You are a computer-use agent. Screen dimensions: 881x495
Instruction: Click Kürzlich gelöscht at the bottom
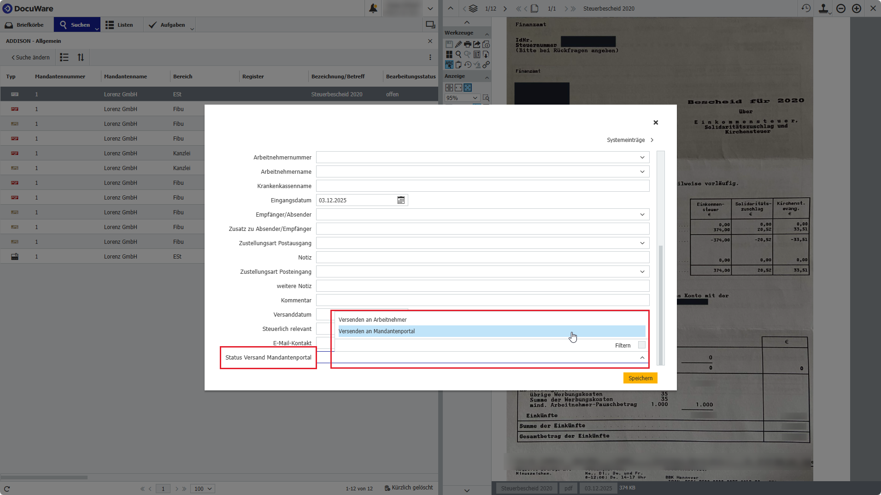[x=409, y=488]
